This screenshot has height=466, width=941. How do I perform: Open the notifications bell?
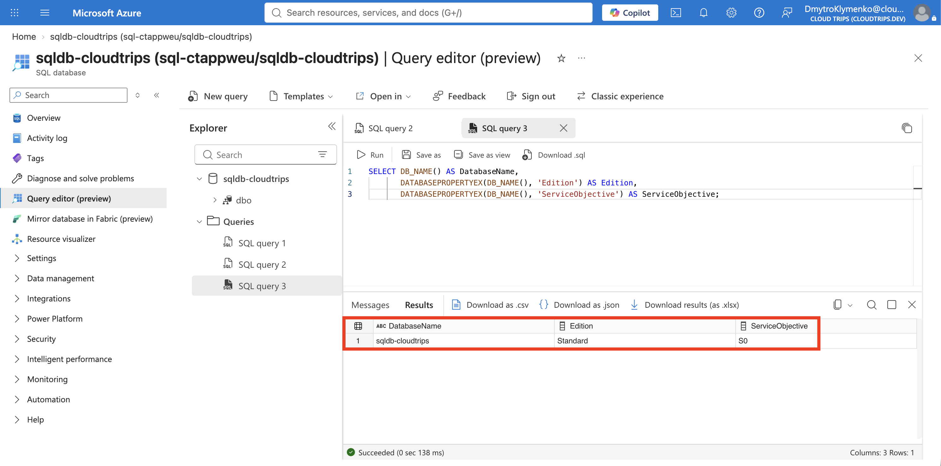click(703, 13)
